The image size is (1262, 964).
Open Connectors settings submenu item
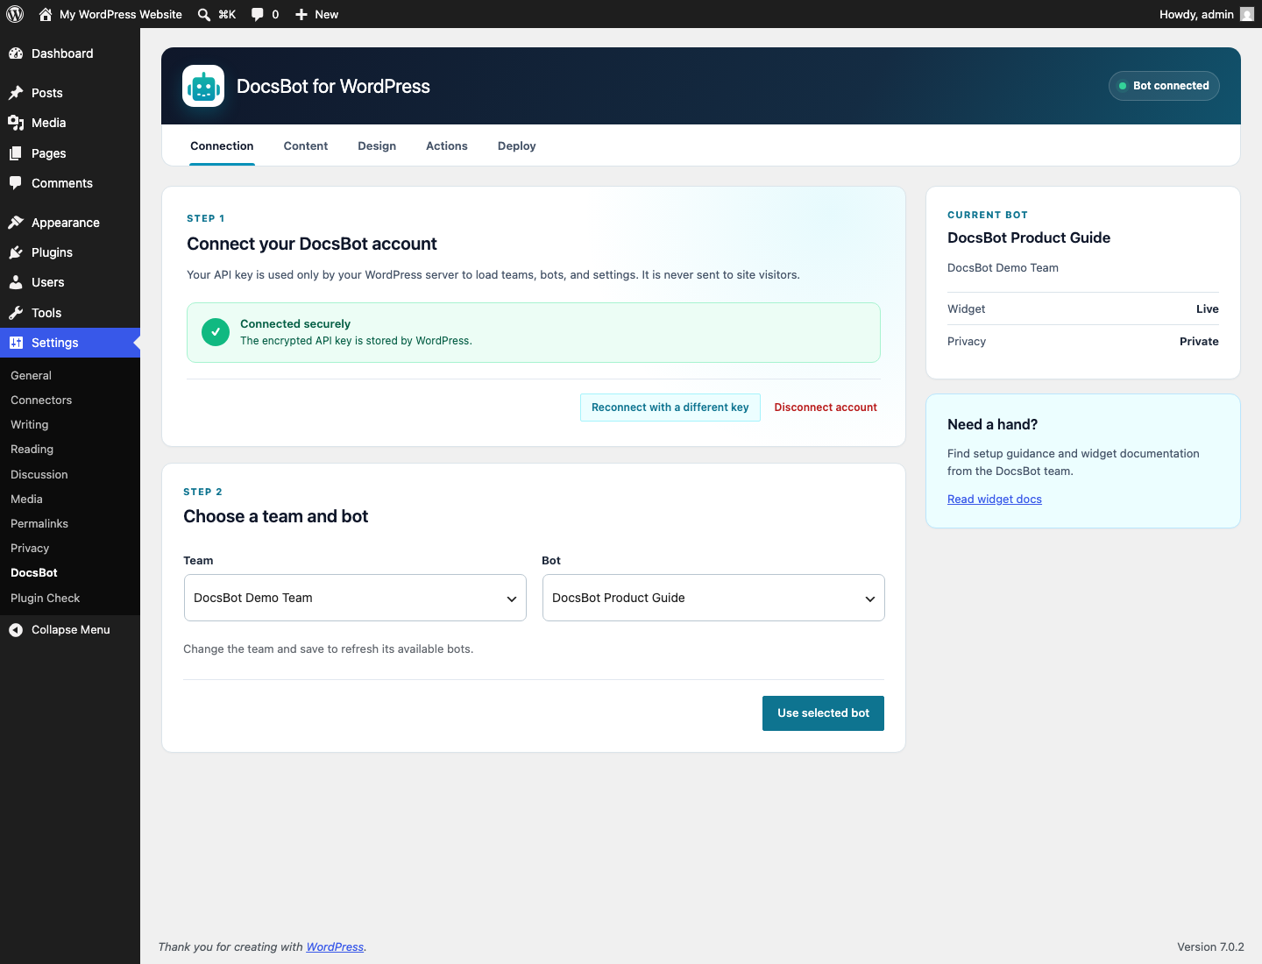point(41,400)
